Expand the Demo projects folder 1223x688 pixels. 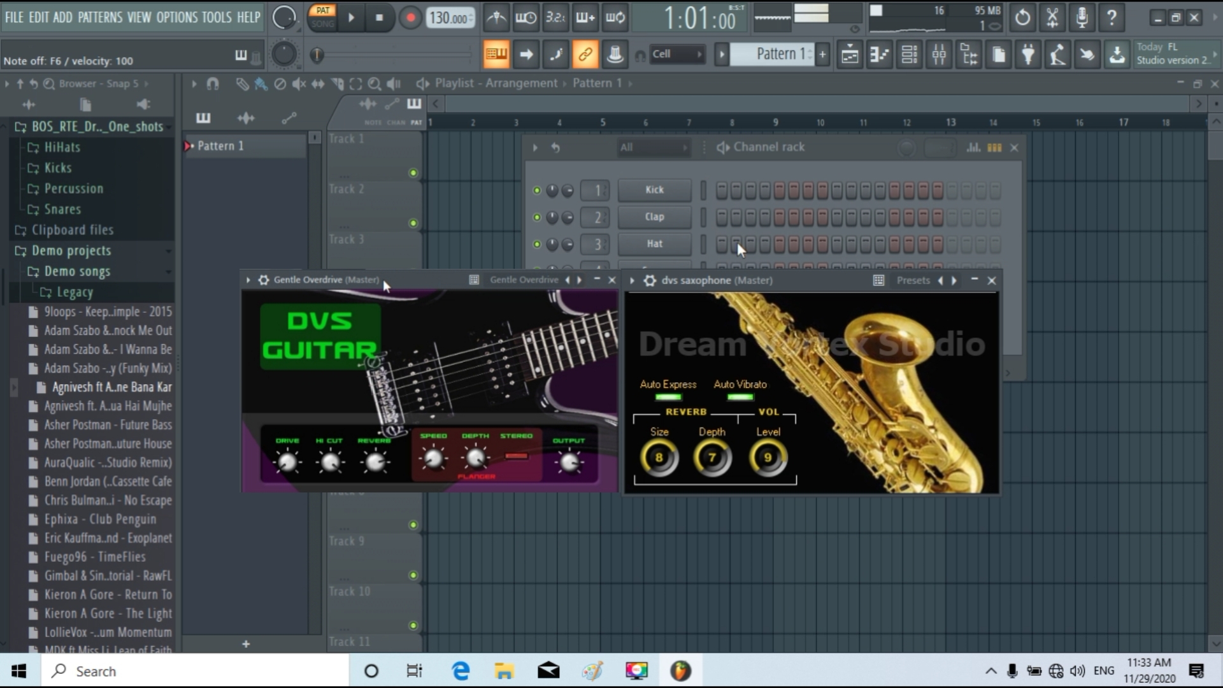click(72, 250)
